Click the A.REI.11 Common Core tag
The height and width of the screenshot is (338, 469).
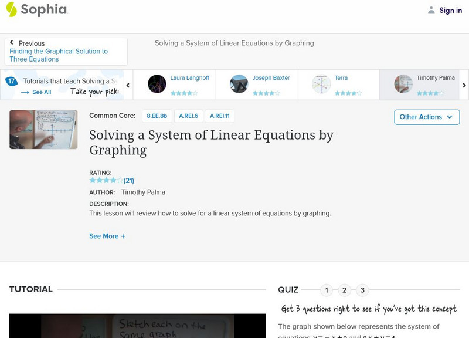coord(219,116)
